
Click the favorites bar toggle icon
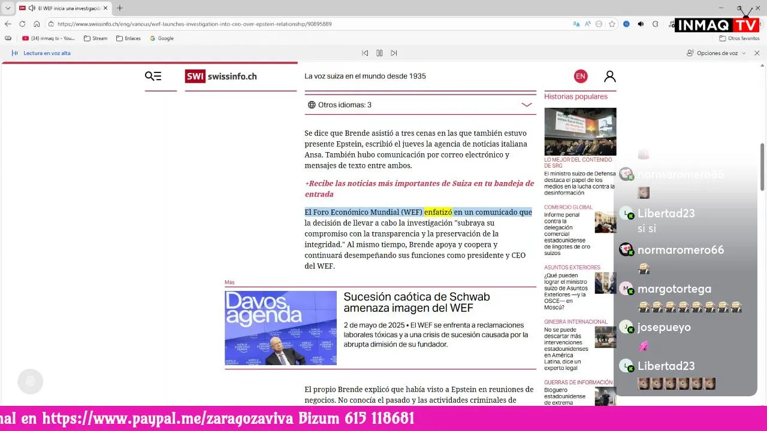[x=8, y=38]
